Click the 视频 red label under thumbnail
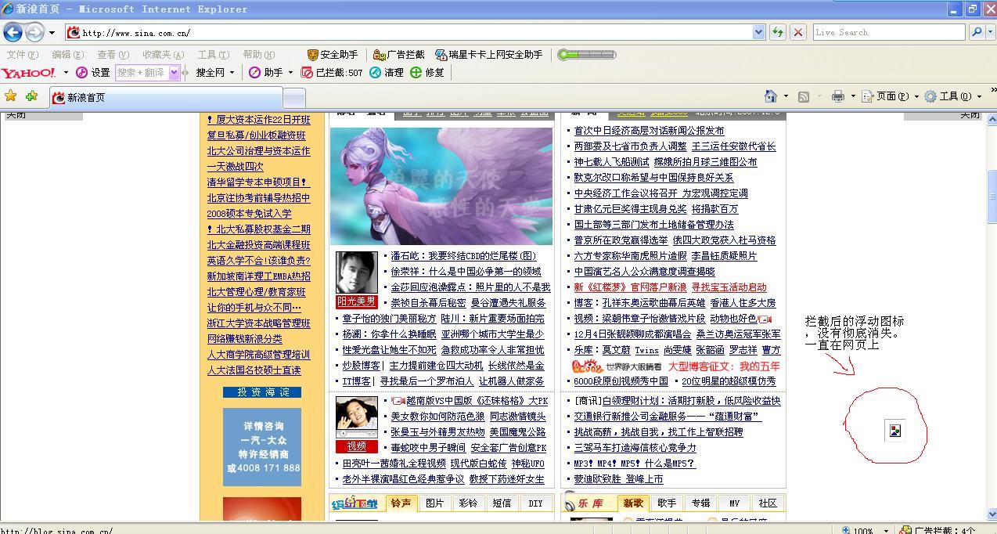The image size is (997, 534). coord(357,446)
